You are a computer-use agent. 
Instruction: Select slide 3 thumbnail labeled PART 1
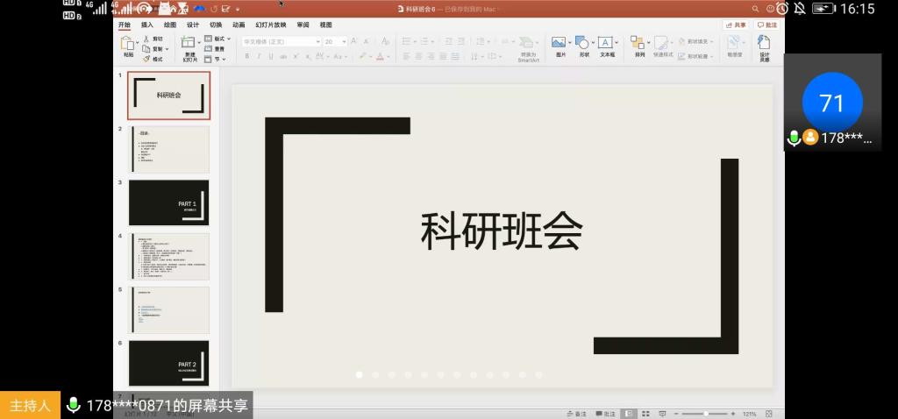point(168,202)
